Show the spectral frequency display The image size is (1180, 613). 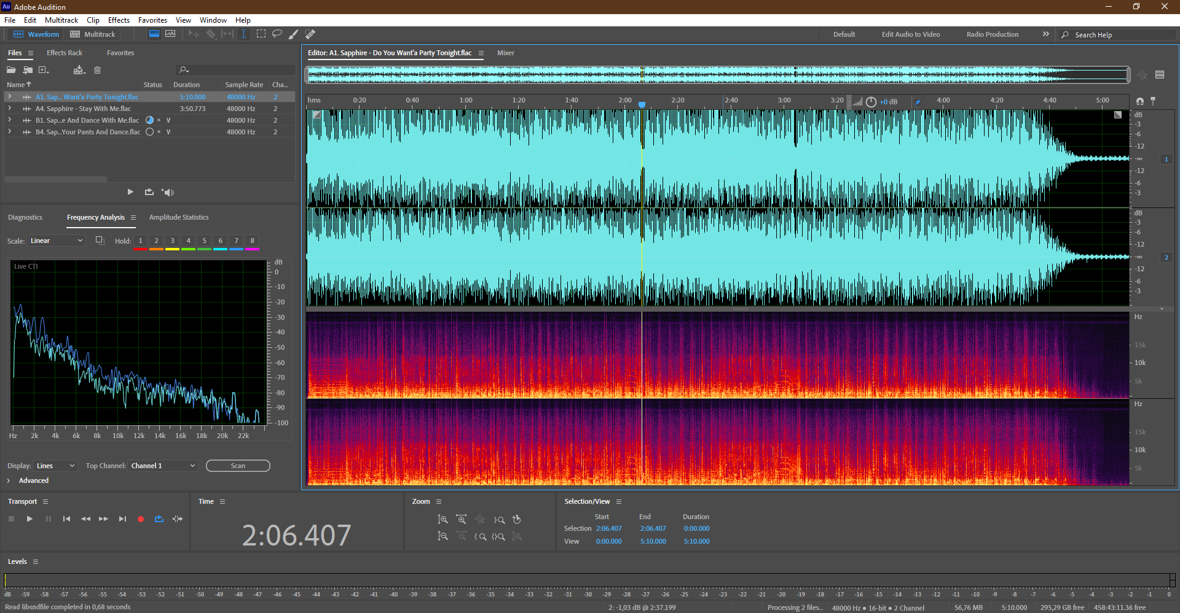click(x=154, y=34)
